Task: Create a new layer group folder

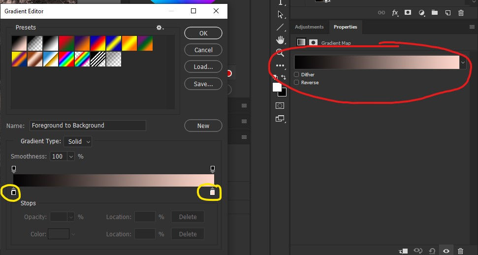Action: [435, 12]
